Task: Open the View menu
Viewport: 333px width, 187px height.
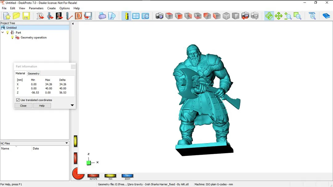Action: [x=22, y=8]
